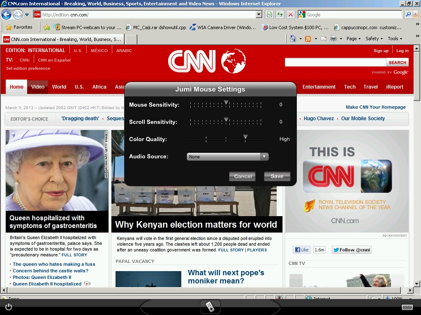Open Stream PC-webcam favorite link

pos(88,27)
